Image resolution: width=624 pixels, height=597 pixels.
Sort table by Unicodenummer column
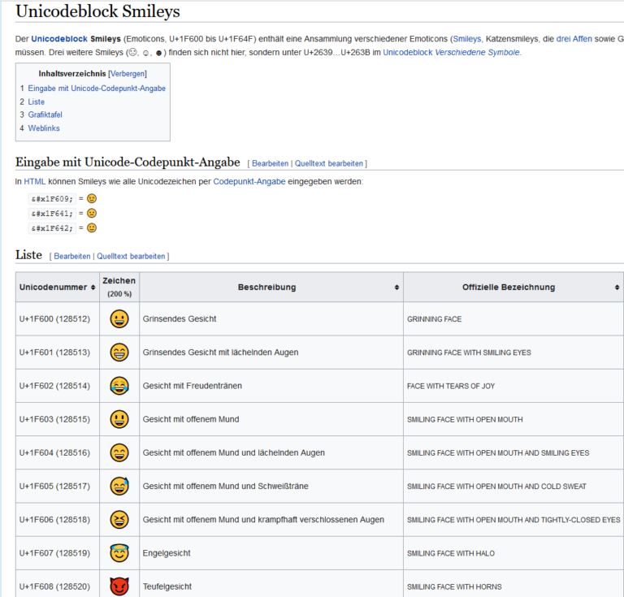[93, 288]
